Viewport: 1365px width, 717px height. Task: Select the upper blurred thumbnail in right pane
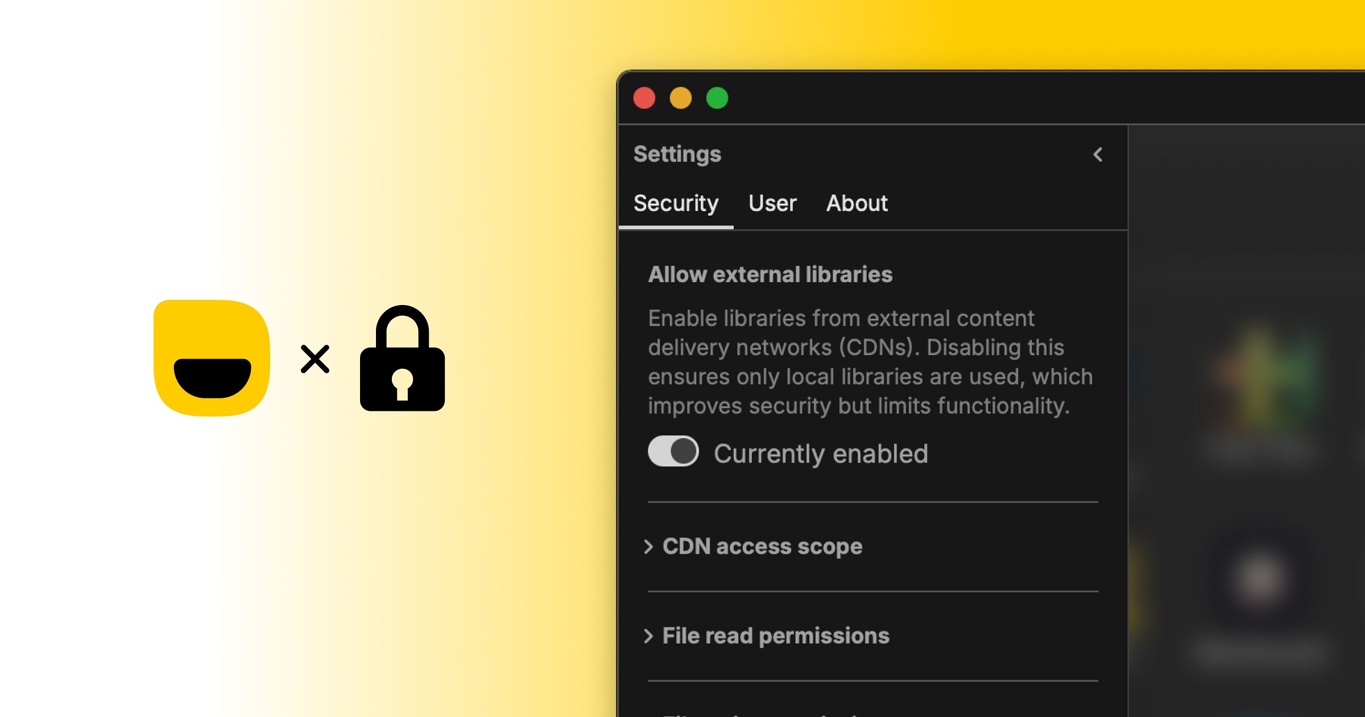coord(1261,381)
